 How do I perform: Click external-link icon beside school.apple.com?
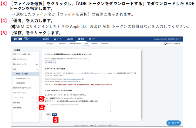80,81
